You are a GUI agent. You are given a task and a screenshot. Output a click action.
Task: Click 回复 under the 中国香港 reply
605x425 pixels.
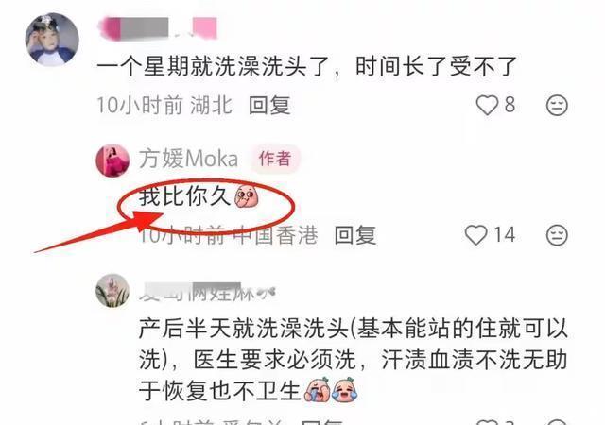(x=355, y=235)
